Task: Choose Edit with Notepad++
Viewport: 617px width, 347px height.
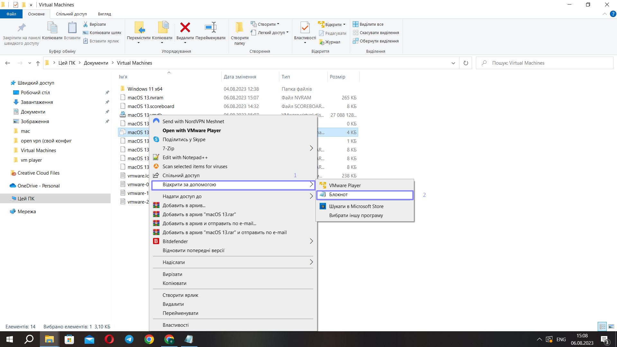Action: point(233,157)
